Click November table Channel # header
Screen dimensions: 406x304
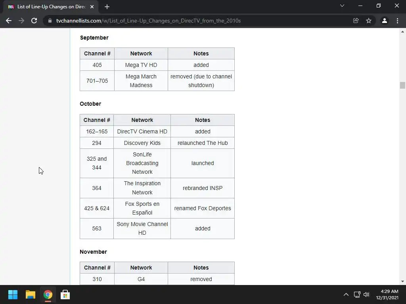[97, 268]
